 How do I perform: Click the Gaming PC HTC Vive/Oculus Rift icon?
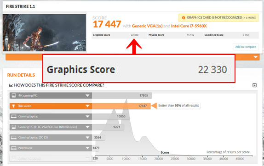click(13, 127)
